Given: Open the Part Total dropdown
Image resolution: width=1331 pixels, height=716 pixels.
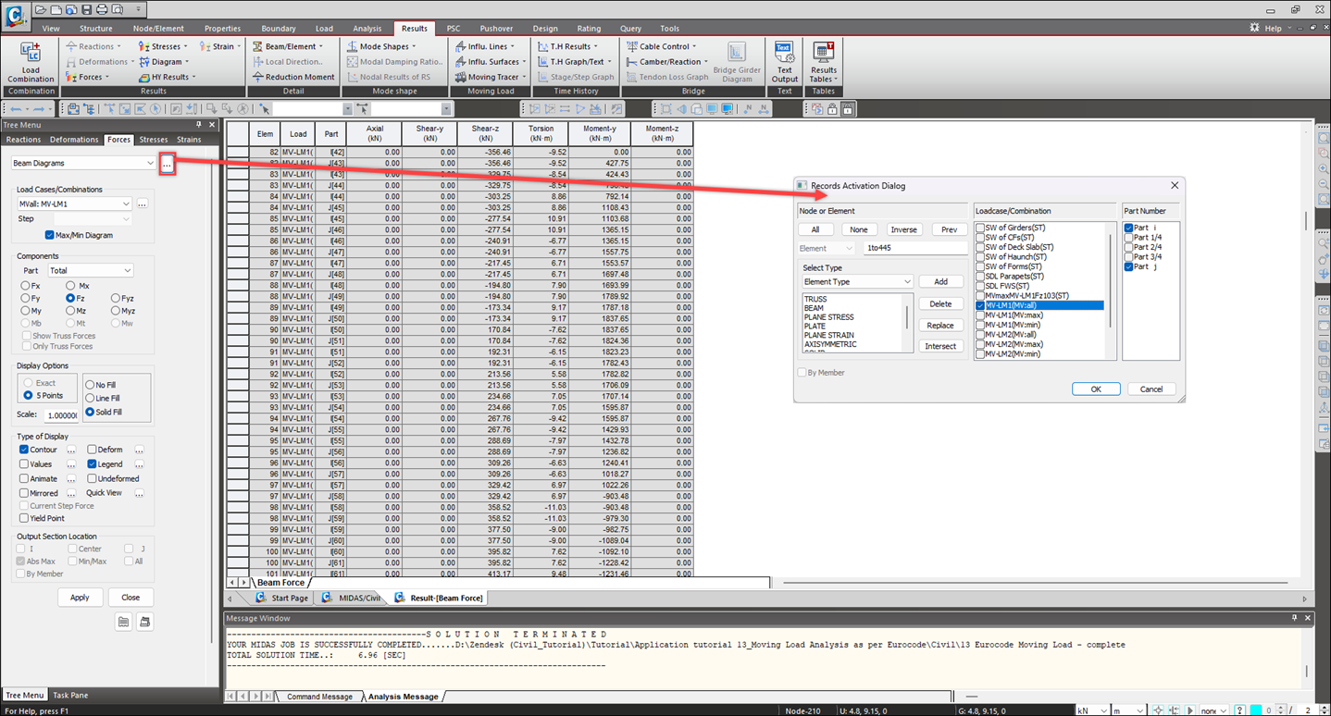Looking at the screenshot, I should 91,270.
